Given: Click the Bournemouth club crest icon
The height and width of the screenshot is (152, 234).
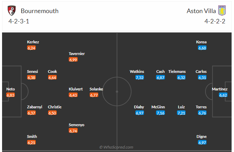Looking at the screenshot, I should (x=12, y=11).
